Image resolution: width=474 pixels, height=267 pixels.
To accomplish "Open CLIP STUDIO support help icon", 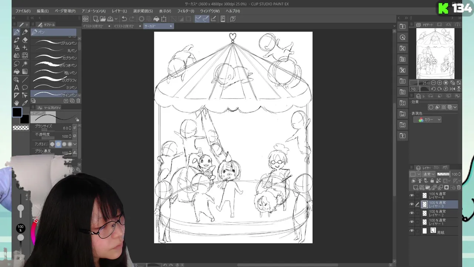I will click(x=233, y=19).
